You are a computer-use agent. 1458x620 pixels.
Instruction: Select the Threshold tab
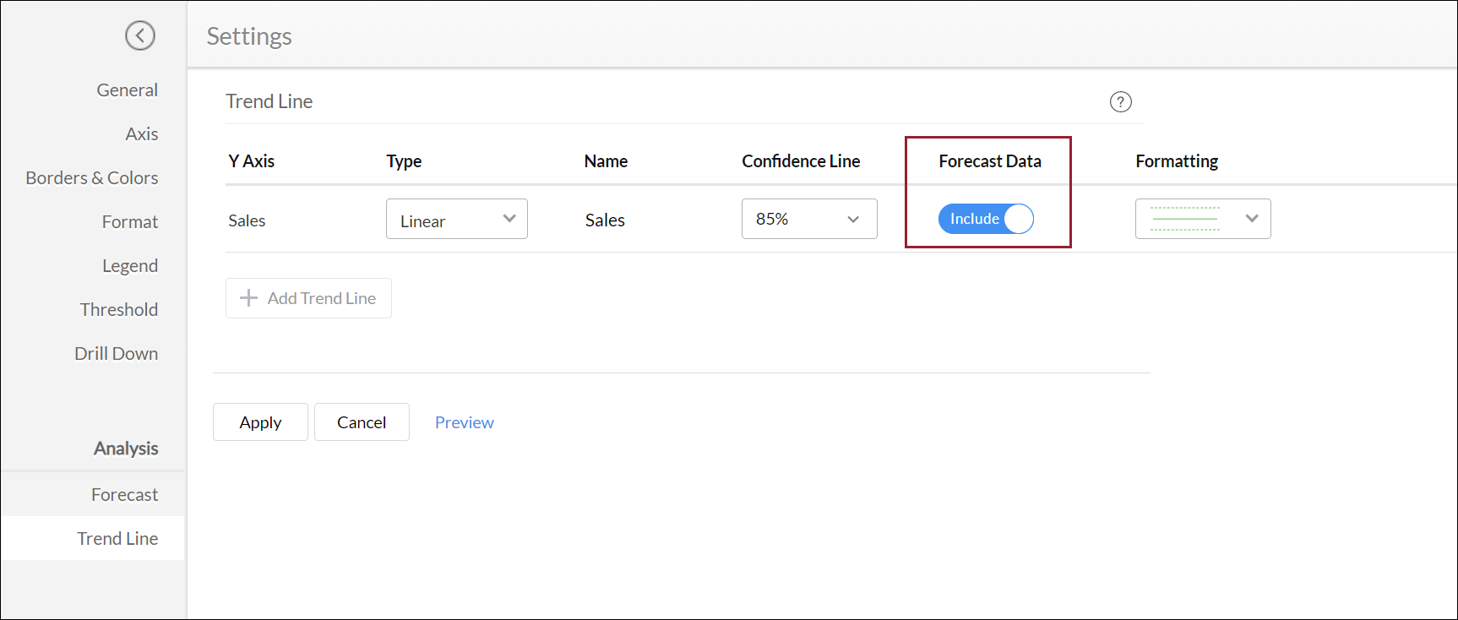(119, 310)
